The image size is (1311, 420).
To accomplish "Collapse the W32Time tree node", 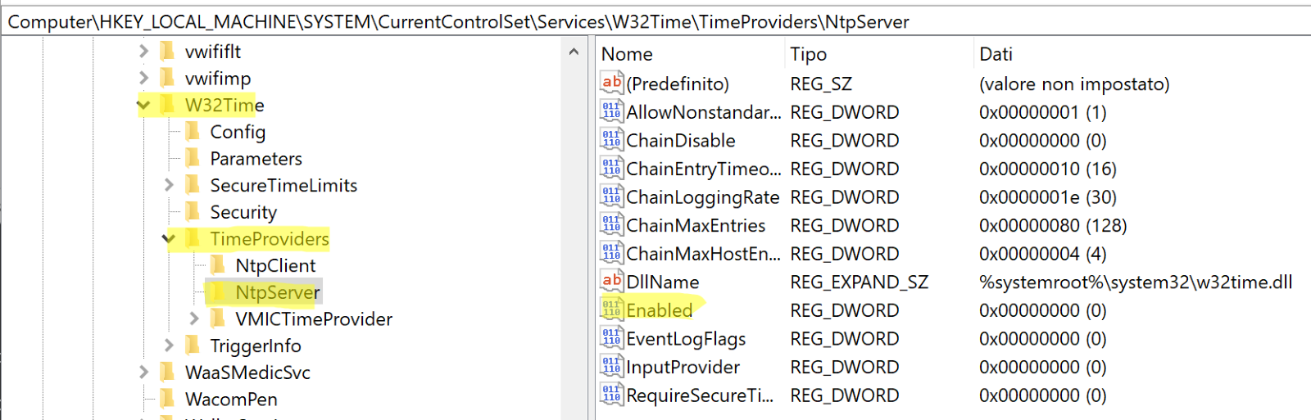I will [143, 105].
